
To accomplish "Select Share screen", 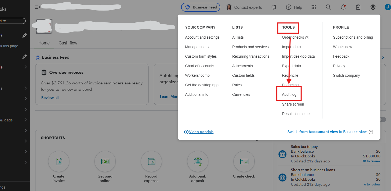I will (293, 104).
